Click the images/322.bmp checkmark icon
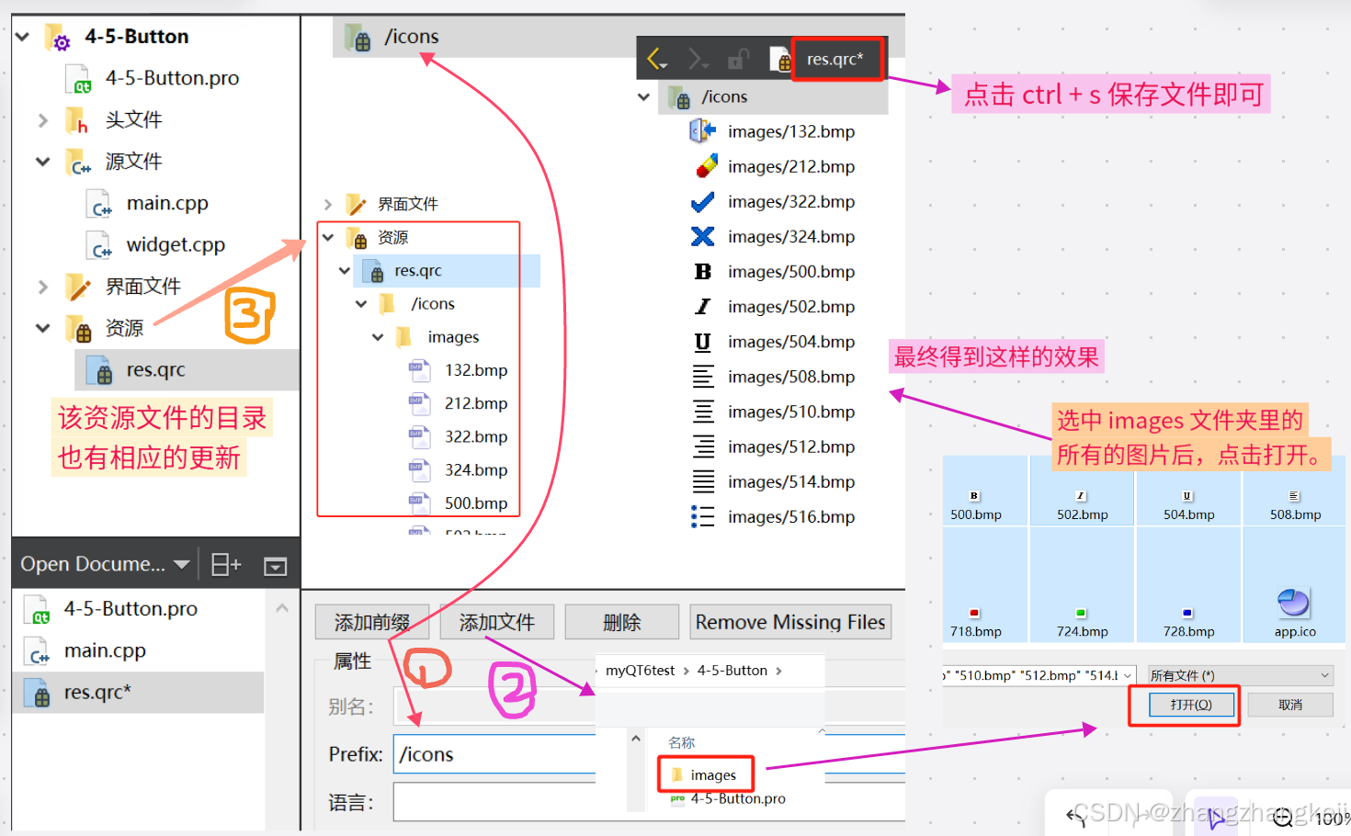This screenshot has width=1351, height=836. 703,201
